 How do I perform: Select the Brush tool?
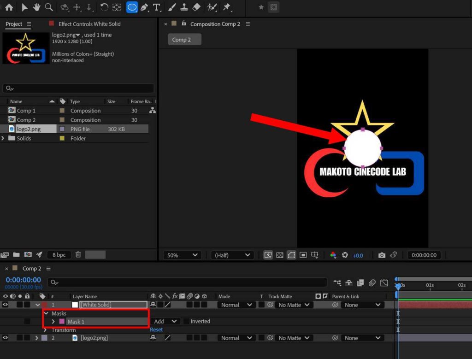[x=172, y=7]
